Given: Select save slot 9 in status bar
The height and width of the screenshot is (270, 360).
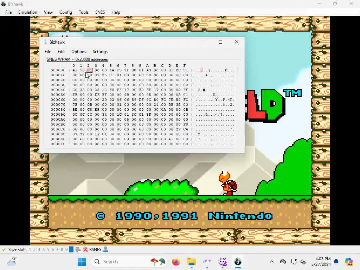Looking at the screenshot, I should tap(66, 250).
